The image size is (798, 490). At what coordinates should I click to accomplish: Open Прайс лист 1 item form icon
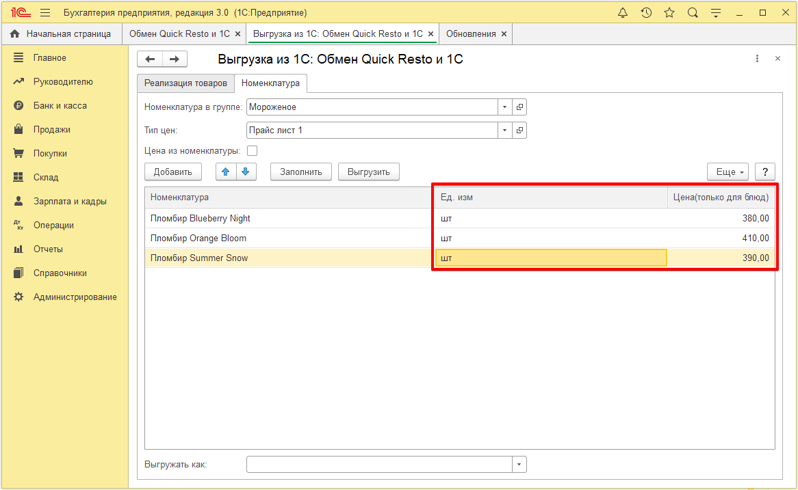click(519, 131)
